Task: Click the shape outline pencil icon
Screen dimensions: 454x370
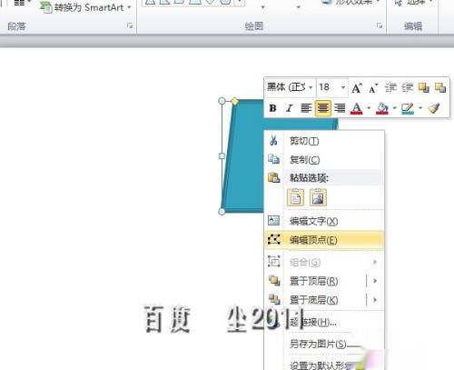Action: [x=408, y=108]
